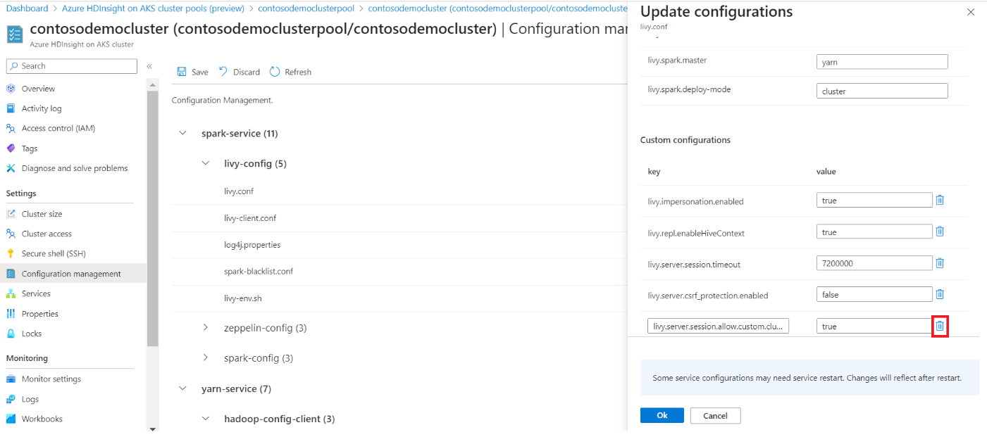Delete the livy.impersonation.enabled custom configuration
This screenshot has height=437, width=987.
[x=940, y=200]
